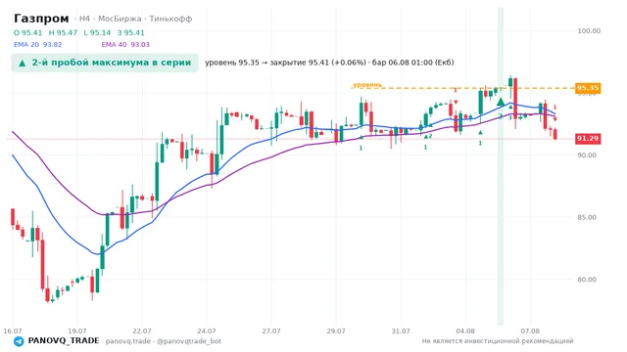Click the 'Не является инвестиционной рекомендацией' disclaimer
Screen dimensions: 627x352
pos(498,341)
